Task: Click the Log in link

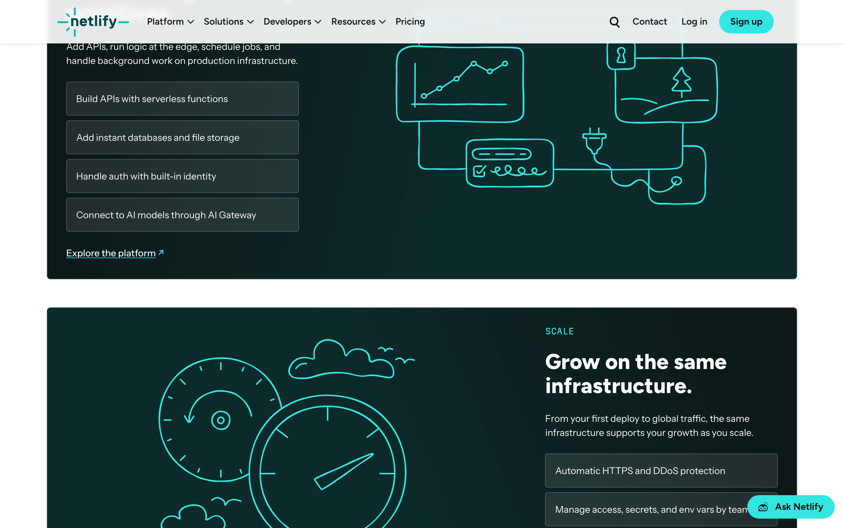Action: click(x=694, y=22)
